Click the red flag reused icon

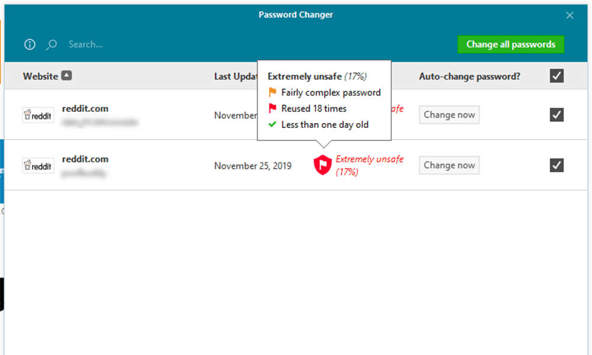pyautogui.click(x=272, y=108)
